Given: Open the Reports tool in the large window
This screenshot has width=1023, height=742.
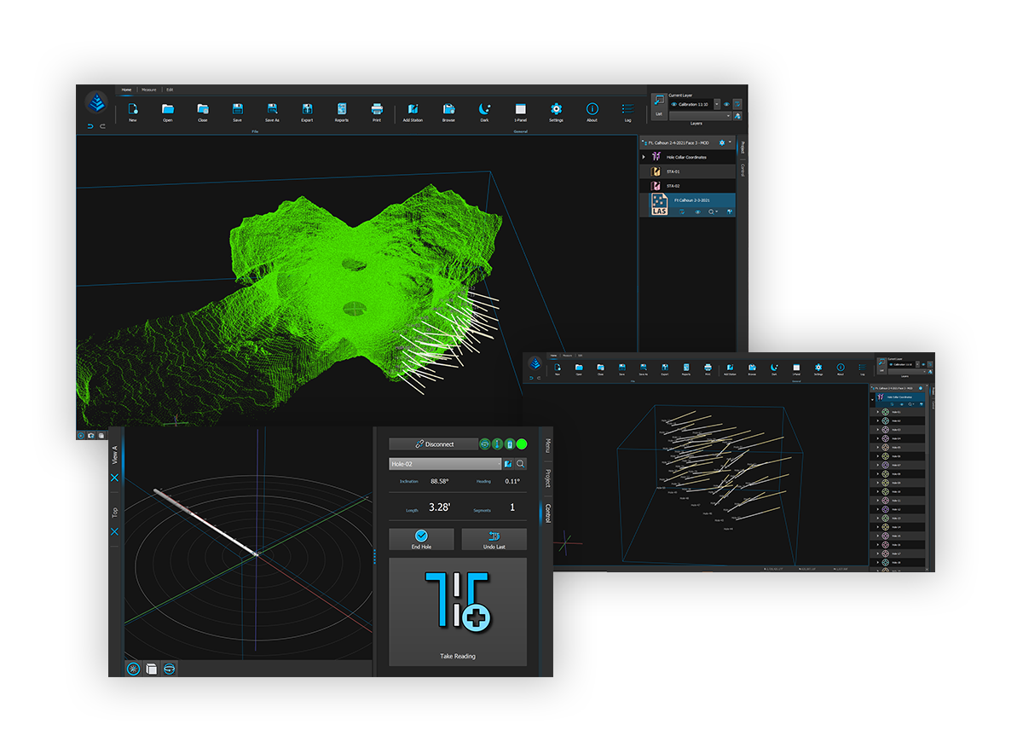Looking at the screenshot, I should click(342, 112).
